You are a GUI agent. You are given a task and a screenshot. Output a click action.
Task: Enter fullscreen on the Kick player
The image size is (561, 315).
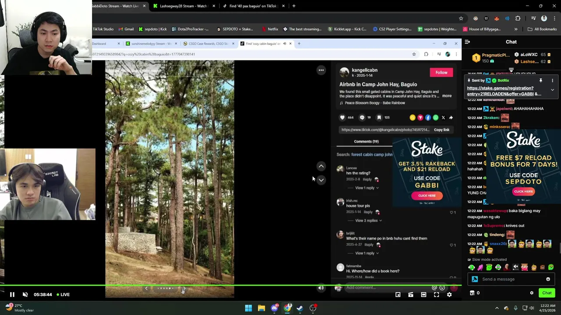click(437, 295)
